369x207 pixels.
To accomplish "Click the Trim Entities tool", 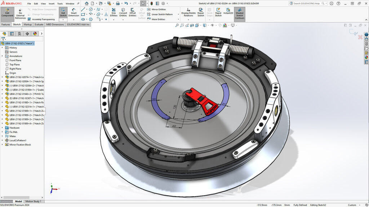I will coord(114,12).
